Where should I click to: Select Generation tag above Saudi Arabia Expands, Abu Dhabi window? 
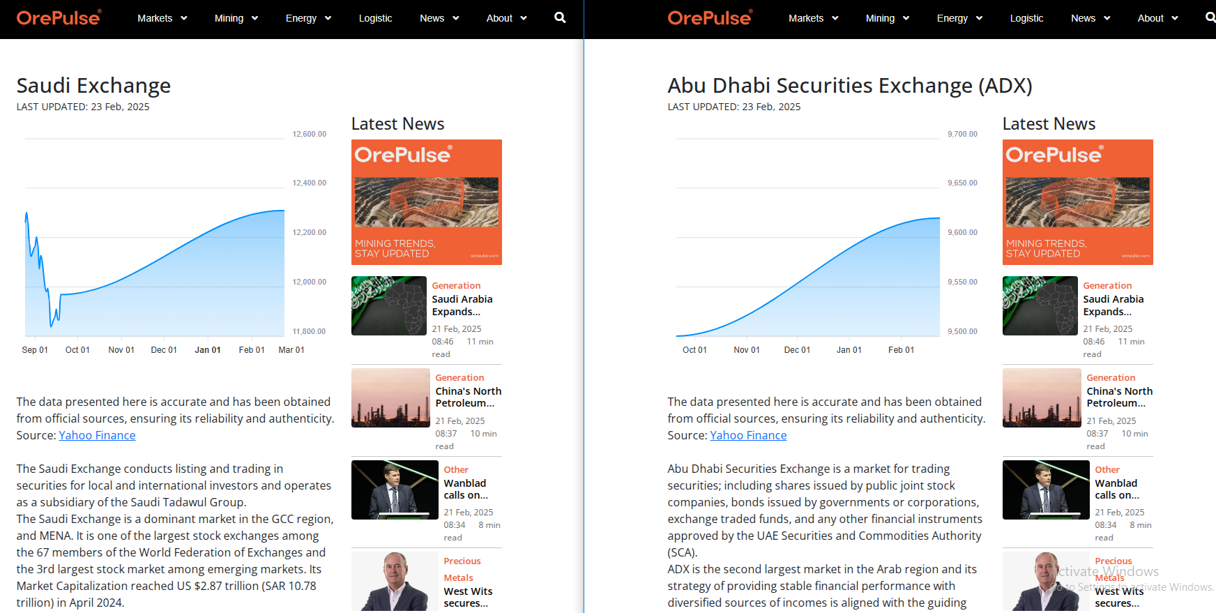(1107, 285)
